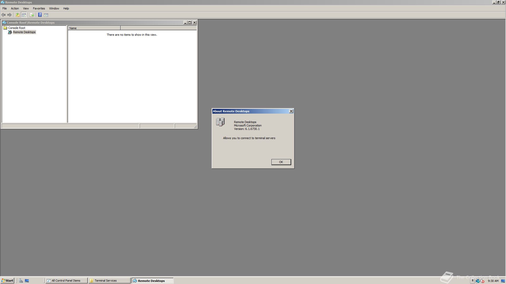Click 'There are no items to show' text
The image size is (506, 284).
pos(132,35)
